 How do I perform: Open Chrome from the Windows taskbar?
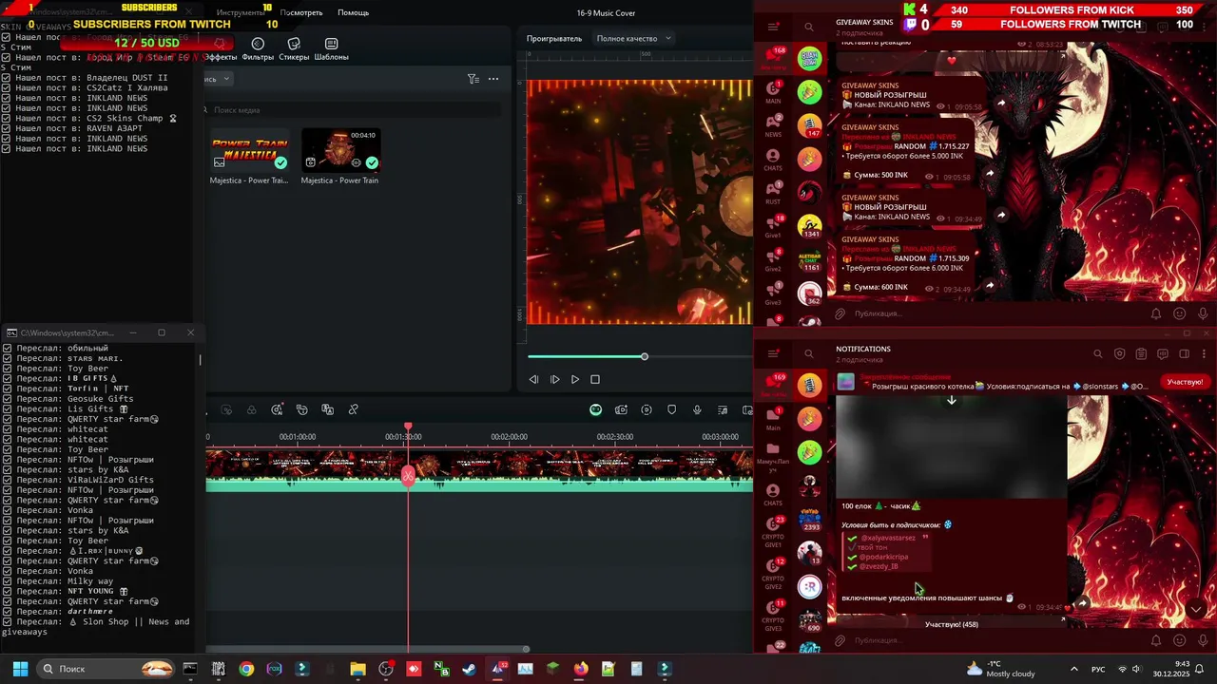click(x=246, y=669)
